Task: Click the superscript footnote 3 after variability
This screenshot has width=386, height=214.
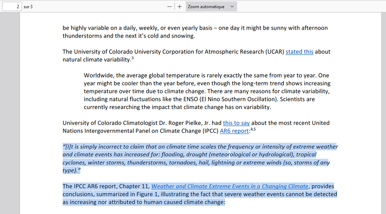Action: click(132, 58)
